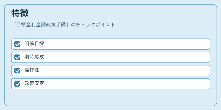Click blank space in the 操作性 row
The height and width of the screenshot is (110, 221).
point(127,70)
